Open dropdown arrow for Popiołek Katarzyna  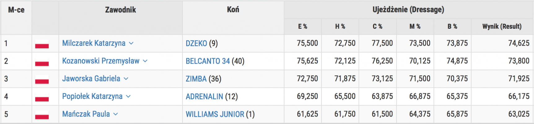(128, 96)
